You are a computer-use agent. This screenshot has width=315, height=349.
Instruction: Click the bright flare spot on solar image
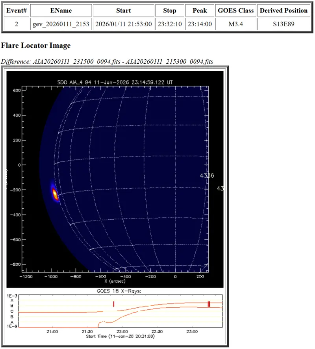pos(55,193)
